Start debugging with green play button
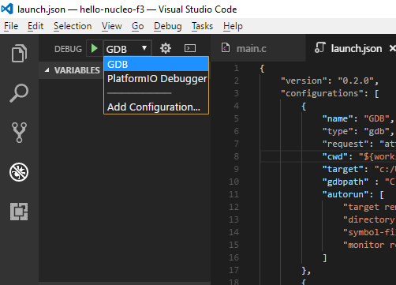The image size is (396, 285). point(95,48)
